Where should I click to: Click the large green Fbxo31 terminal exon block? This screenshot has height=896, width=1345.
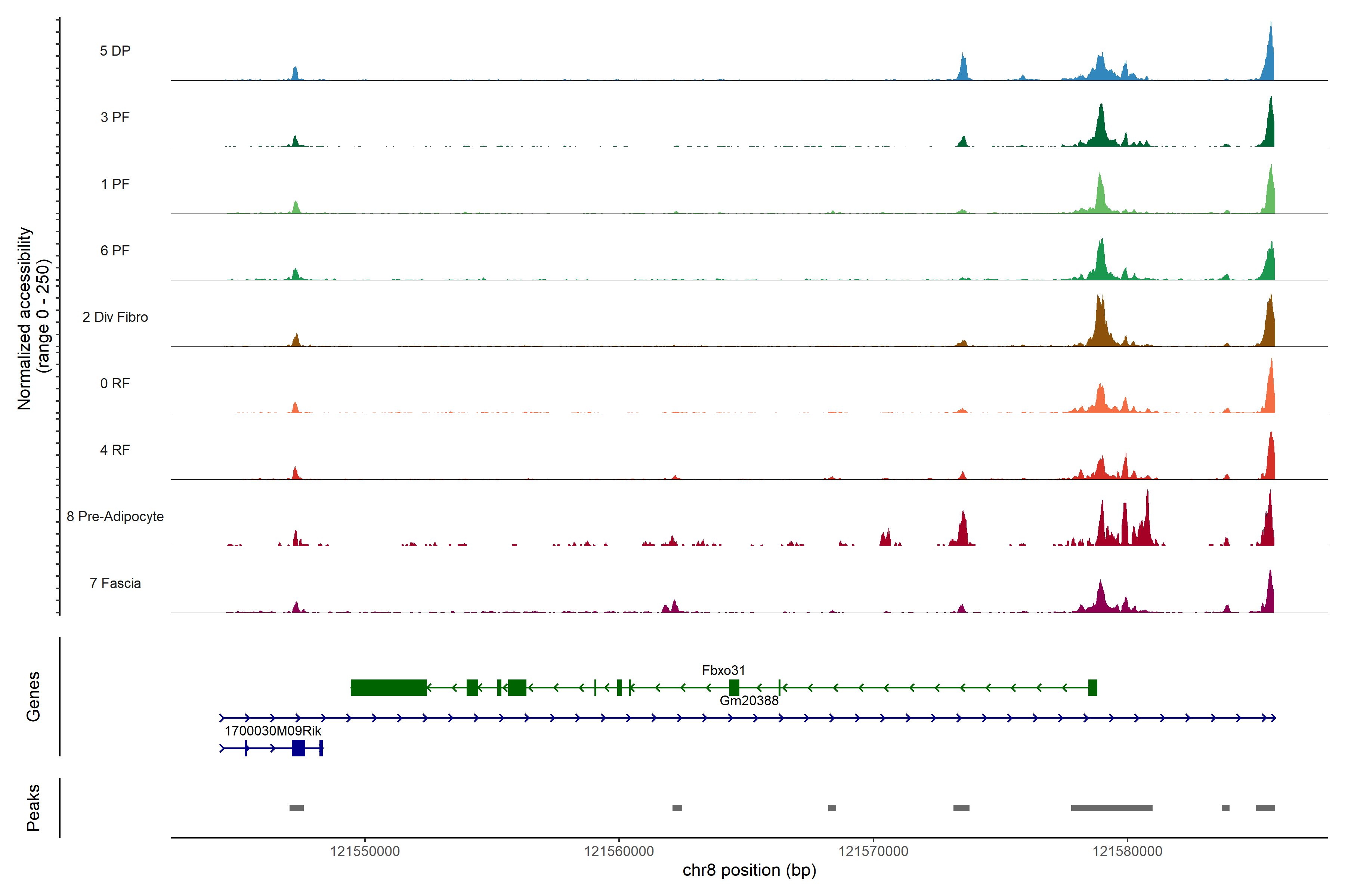pyautogui.click(x=389, y=687)
